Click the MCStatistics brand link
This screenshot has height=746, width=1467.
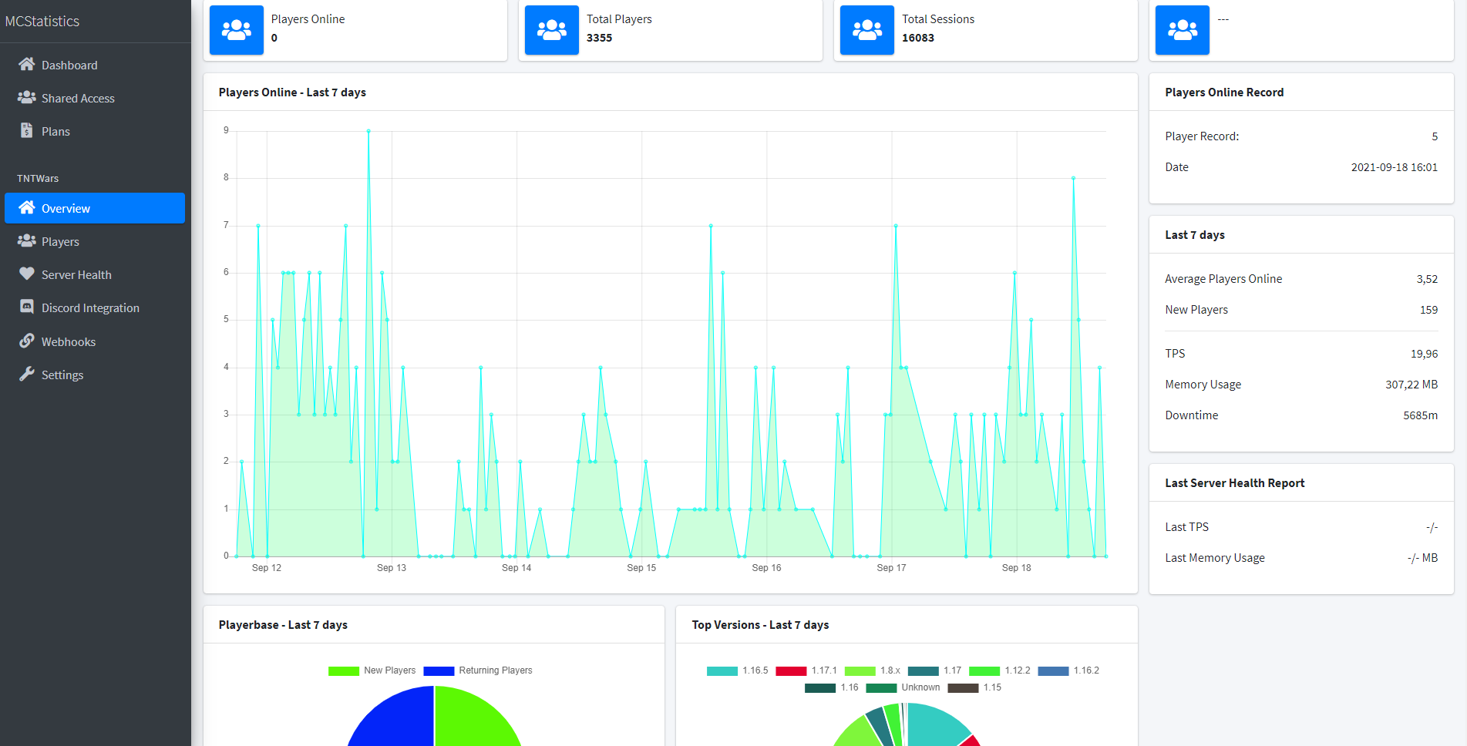pyautogui.click(x=41, y=21)
